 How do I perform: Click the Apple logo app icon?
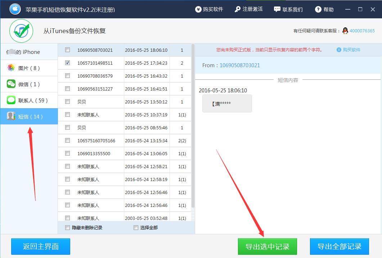(15, 9)
